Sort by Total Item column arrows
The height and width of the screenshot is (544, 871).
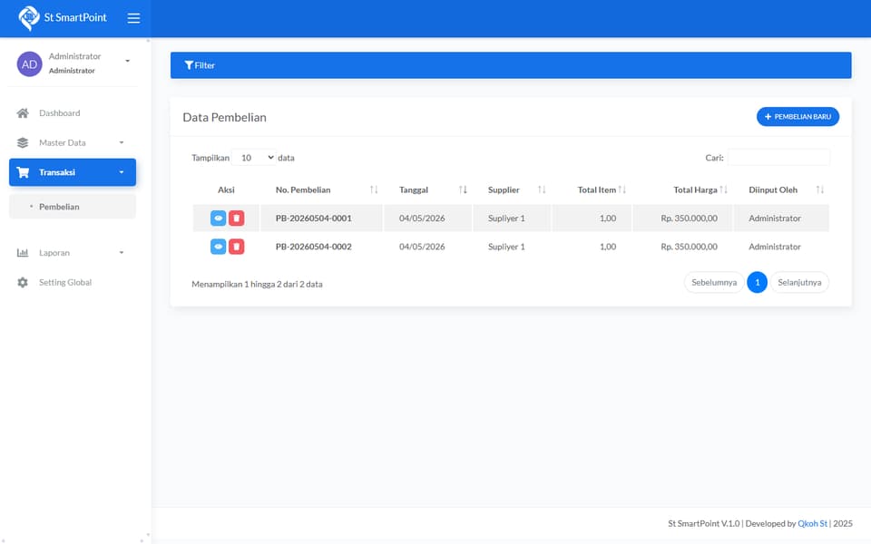(622, 189)
